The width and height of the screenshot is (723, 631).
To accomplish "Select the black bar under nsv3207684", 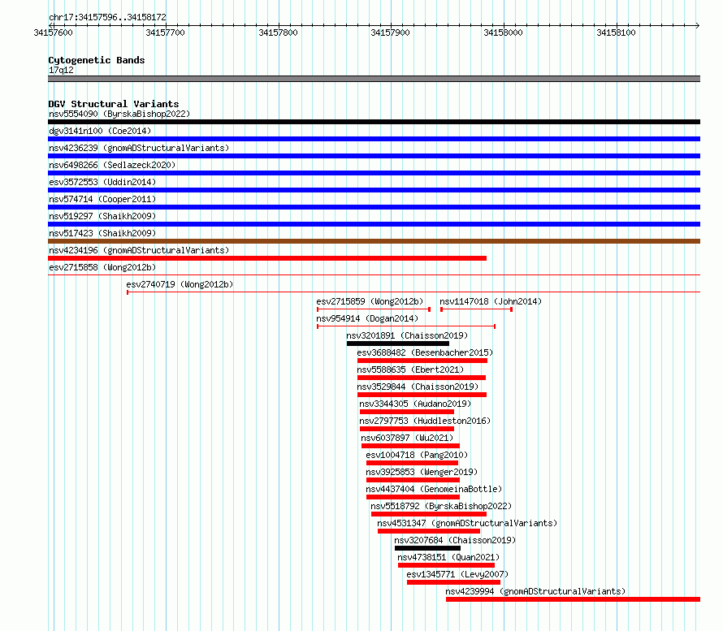I will tap(427, 548).
